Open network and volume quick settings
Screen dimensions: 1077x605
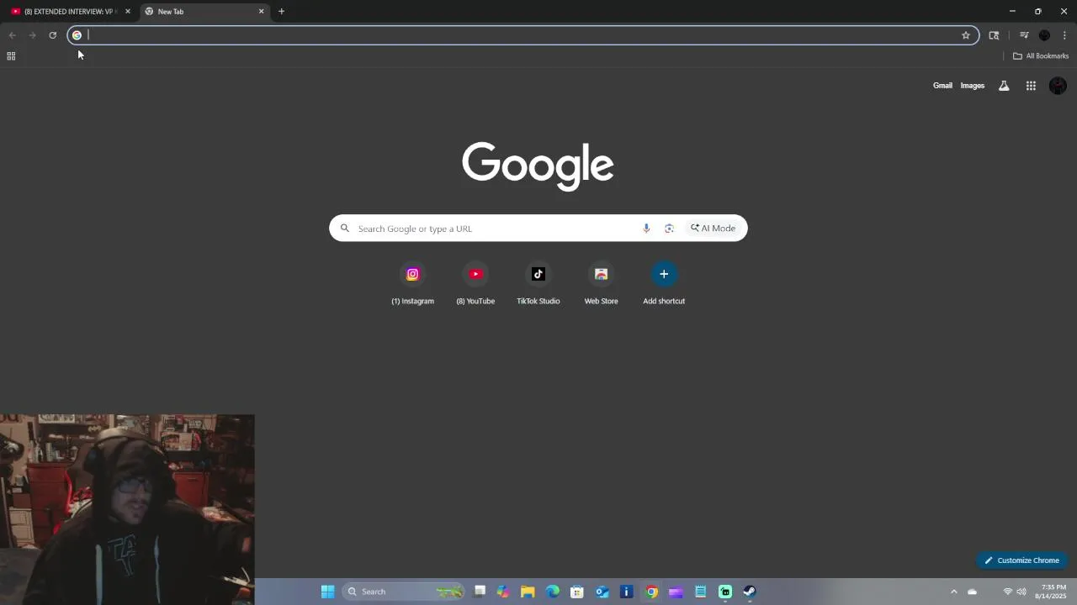(1014, 592)
